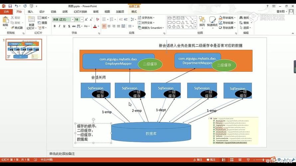
Task: Click spell check icon in status bar
Action: point(35,160)
